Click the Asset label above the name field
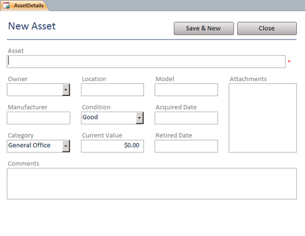 click(16, 51)
